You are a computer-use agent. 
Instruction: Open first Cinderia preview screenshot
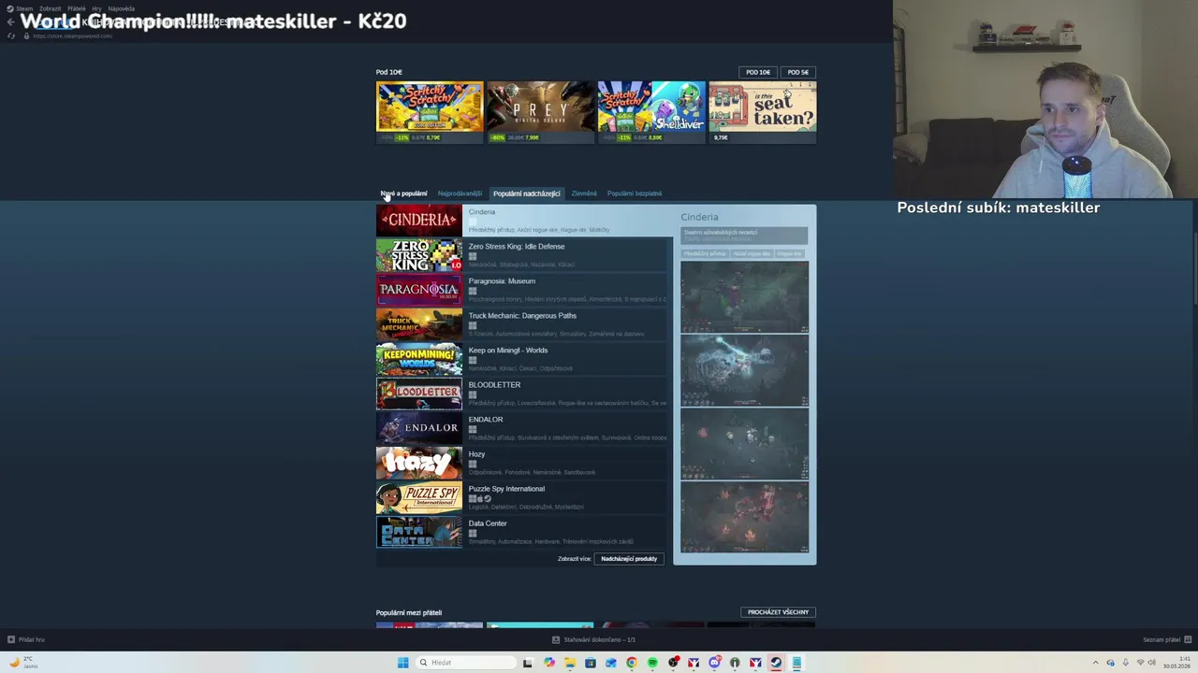(744, 296)
